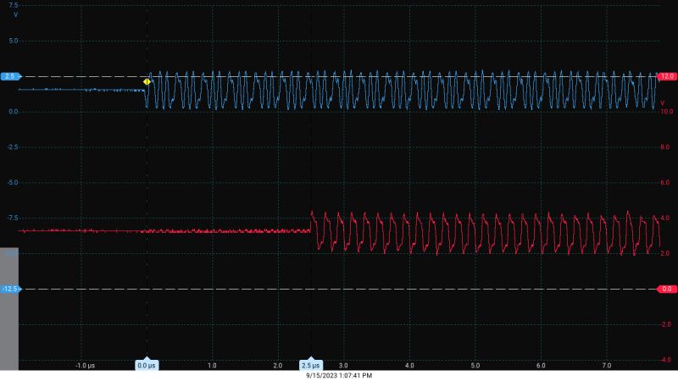Screen dimensions: 678x381
Task: Click the red 8.0 voltage axis label
Action: (664, 146)
